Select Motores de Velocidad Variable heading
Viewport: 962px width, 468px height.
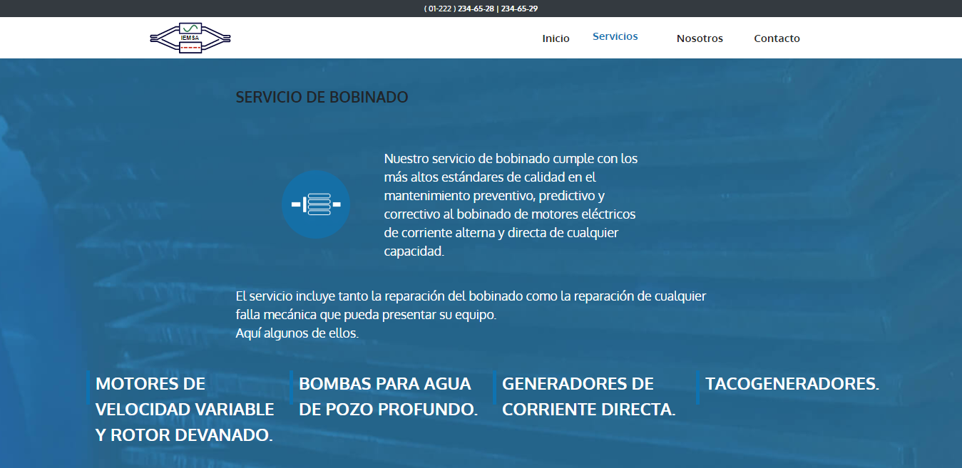point(185,409)
